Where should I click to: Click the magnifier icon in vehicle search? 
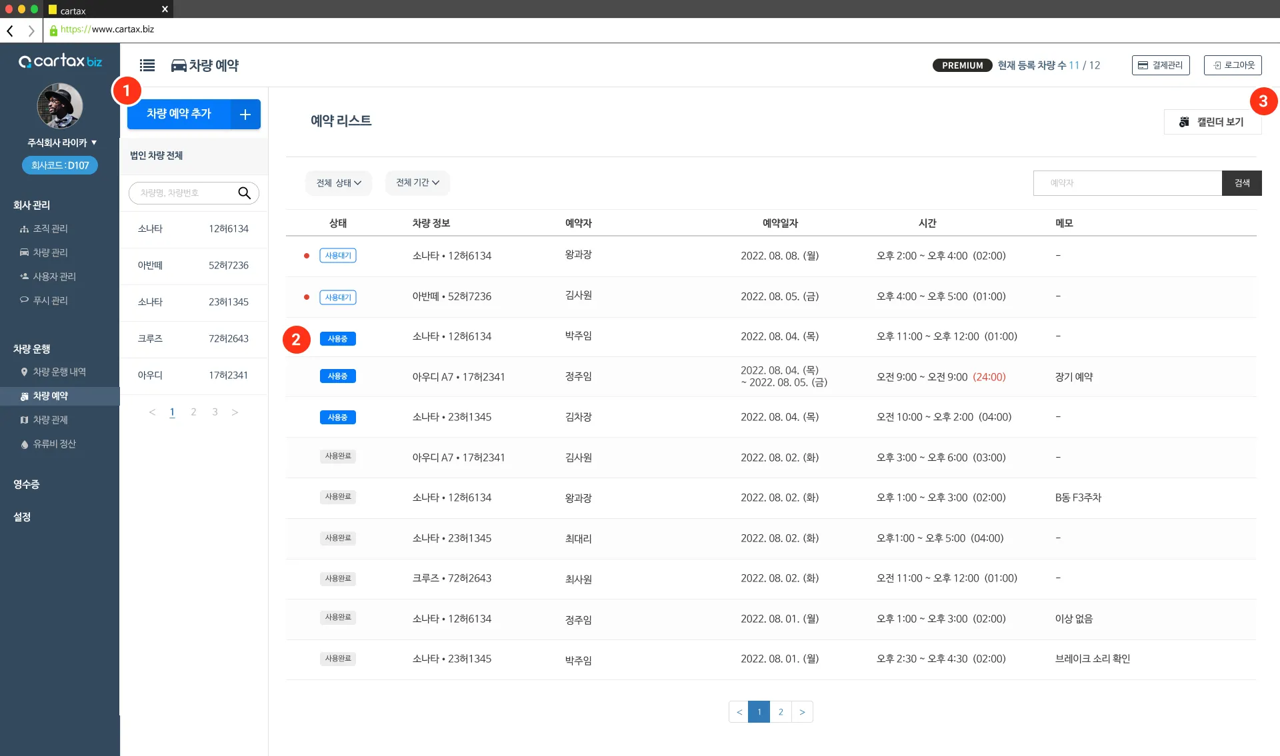click(x=245, y=193)
